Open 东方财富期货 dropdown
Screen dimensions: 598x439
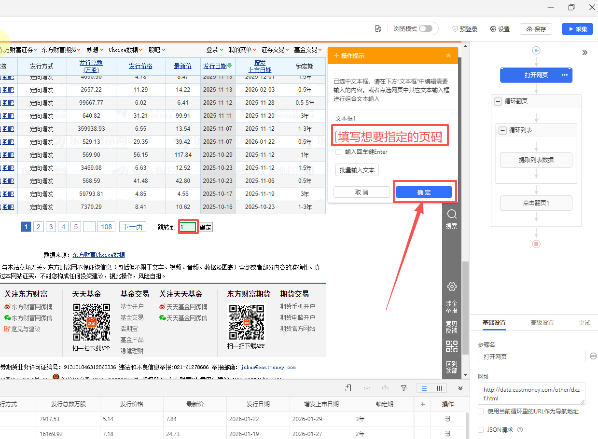pos(62,50)
